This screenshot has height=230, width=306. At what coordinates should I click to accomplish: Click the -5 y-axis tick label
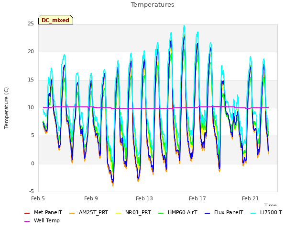coord(32,191)
